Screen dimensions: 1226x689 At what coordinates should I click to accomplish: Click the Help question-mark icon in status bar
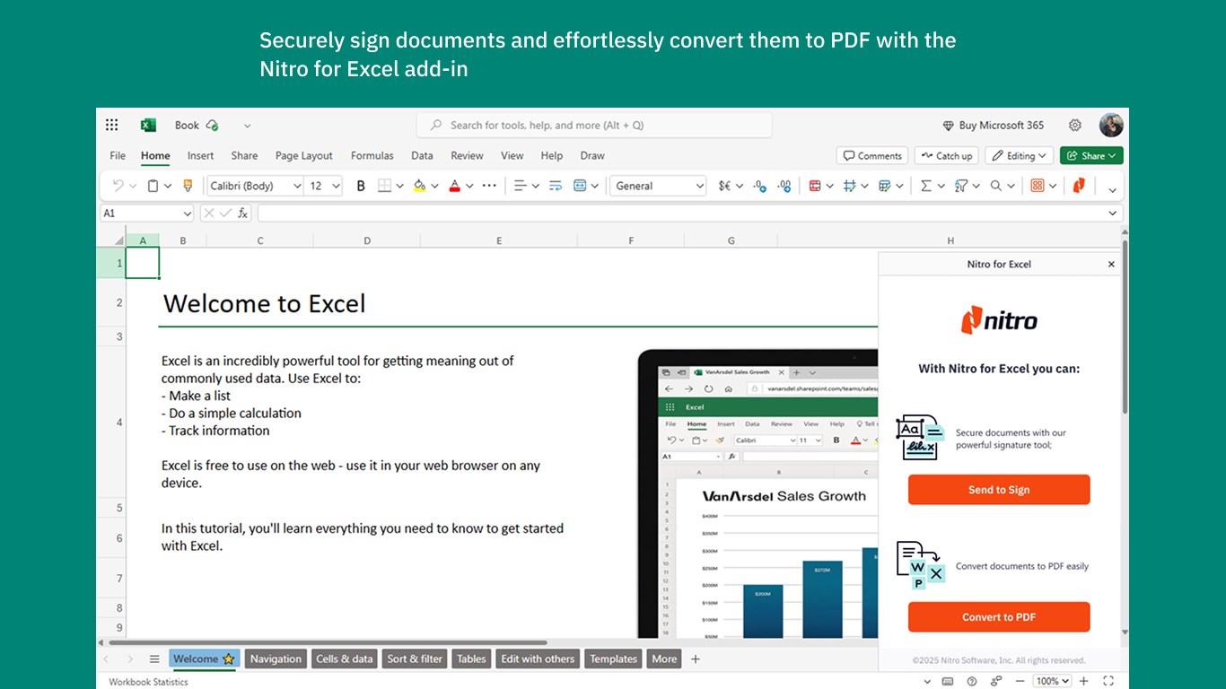click(x=972, y=682)
